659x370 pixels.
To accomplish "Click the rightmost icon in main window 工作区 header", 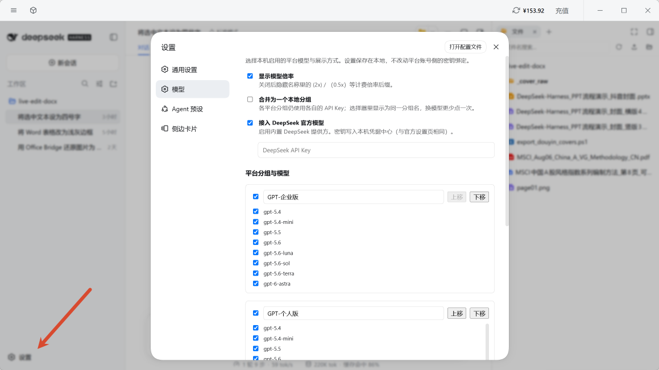I will click(x=114, y=84).
